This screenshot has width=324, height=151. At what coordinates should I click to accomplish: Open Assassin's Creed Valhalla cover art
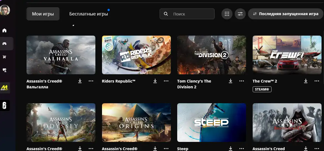[x=61, y=55]
